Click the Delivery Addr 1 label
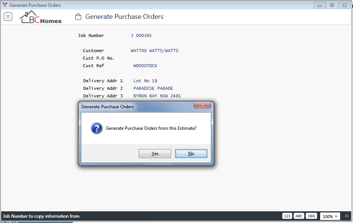 (103, 81)
